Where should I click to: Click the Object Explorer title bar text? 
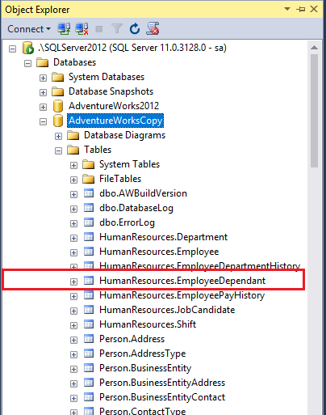click(37, 10)
